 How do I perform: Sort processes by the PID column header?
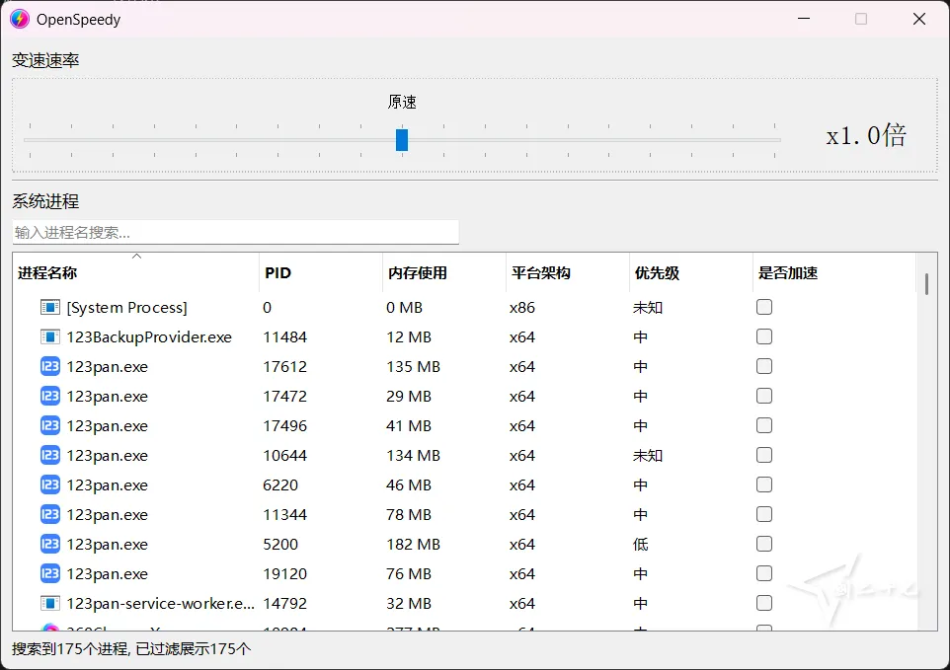[x=277, y=273]
